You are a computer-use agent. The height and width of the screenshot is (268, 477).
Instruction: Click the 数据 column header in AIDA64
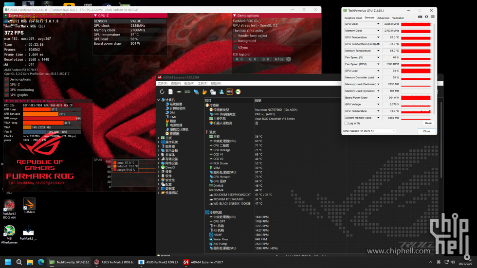(x=258, y=100)
